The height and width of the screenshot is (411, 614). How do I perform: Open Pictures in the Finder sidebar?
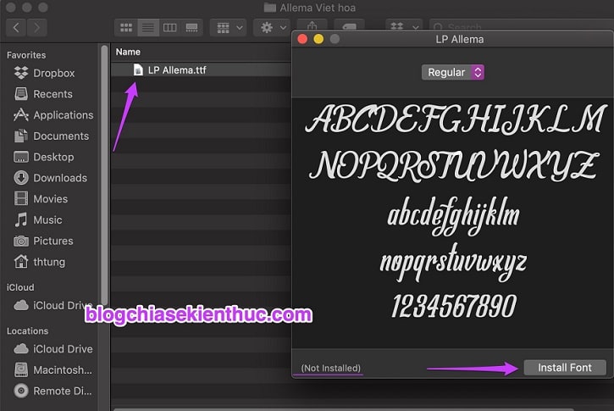click(43, 241)
